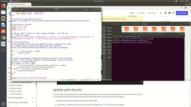Expand Tools & techniques in sidebar
The image size is (191, 107).
[x=15, y=91]
